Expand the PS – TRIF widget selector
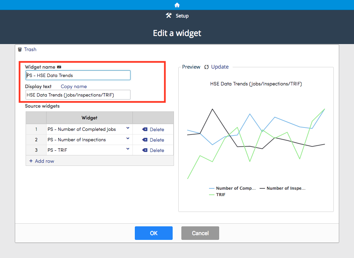Image resolution: width=354 pixels, height=258 pixels. 128,149
